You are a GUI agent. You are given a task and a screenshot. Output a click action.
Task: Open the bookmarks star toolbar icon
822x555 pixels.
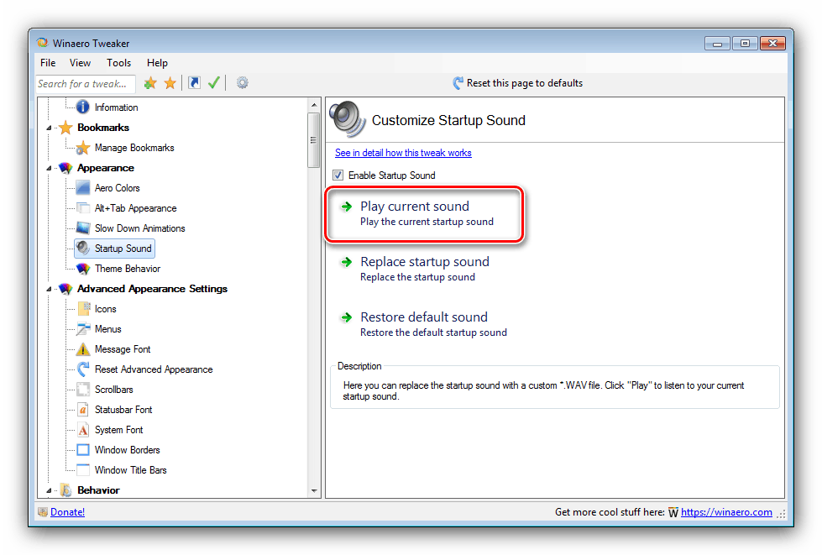170,83
